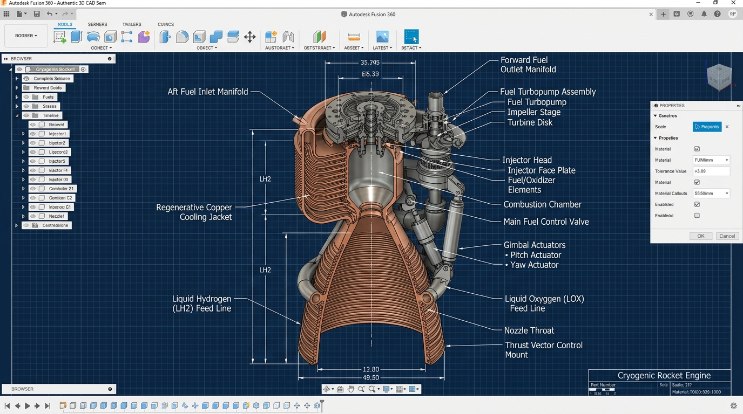Select the Move cross-arrows tool
The width and height of the screenshot is (743, 414).
click(249, 37)
